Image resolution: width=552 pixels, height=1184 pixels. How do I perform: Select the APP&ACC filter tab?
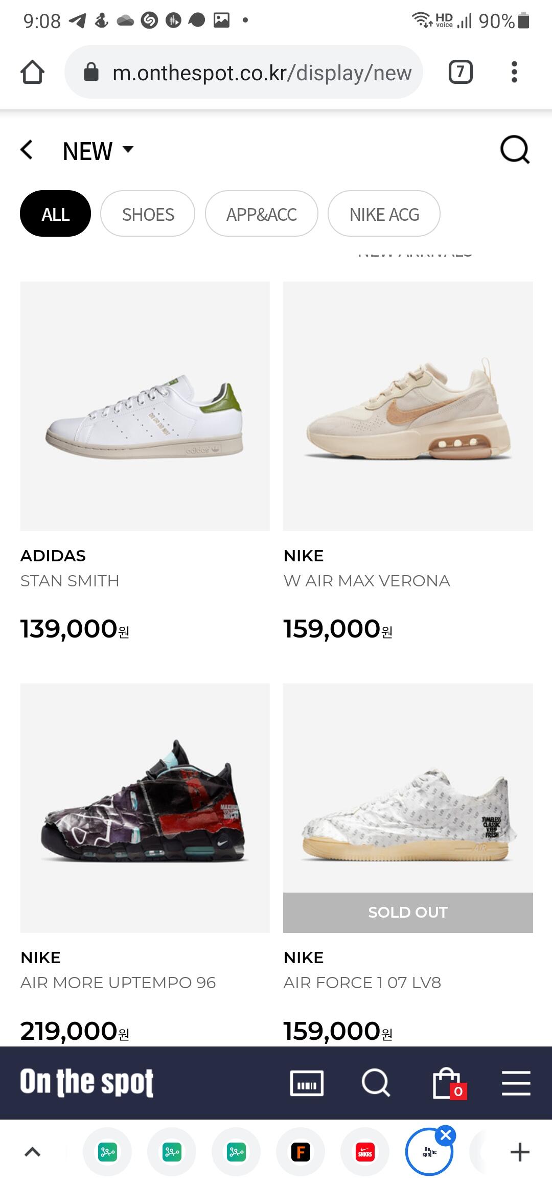262,214
